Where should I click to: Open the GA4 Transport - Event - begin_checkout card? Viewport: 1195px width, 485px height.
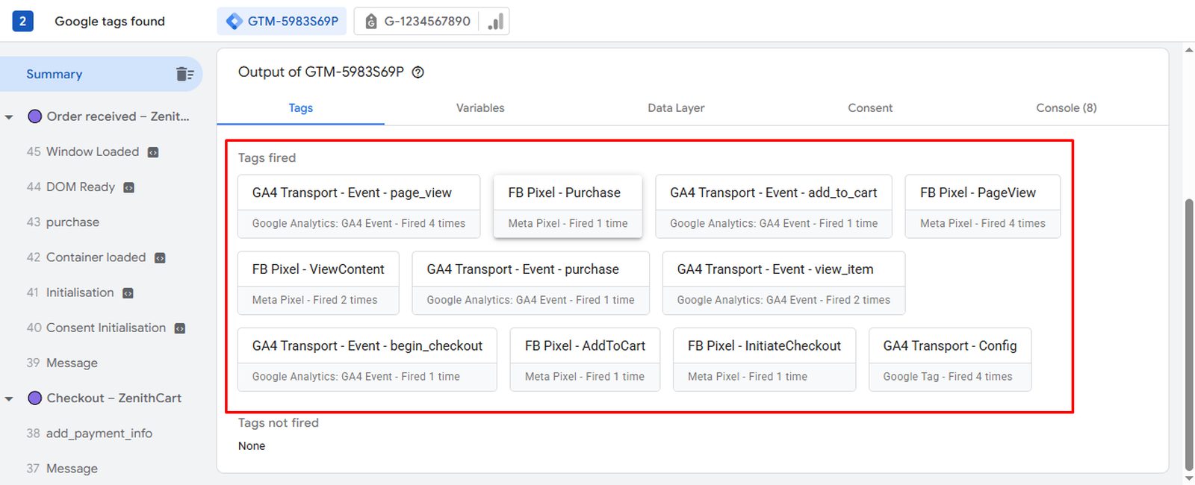pyautogui.click(x=367, y=360)
